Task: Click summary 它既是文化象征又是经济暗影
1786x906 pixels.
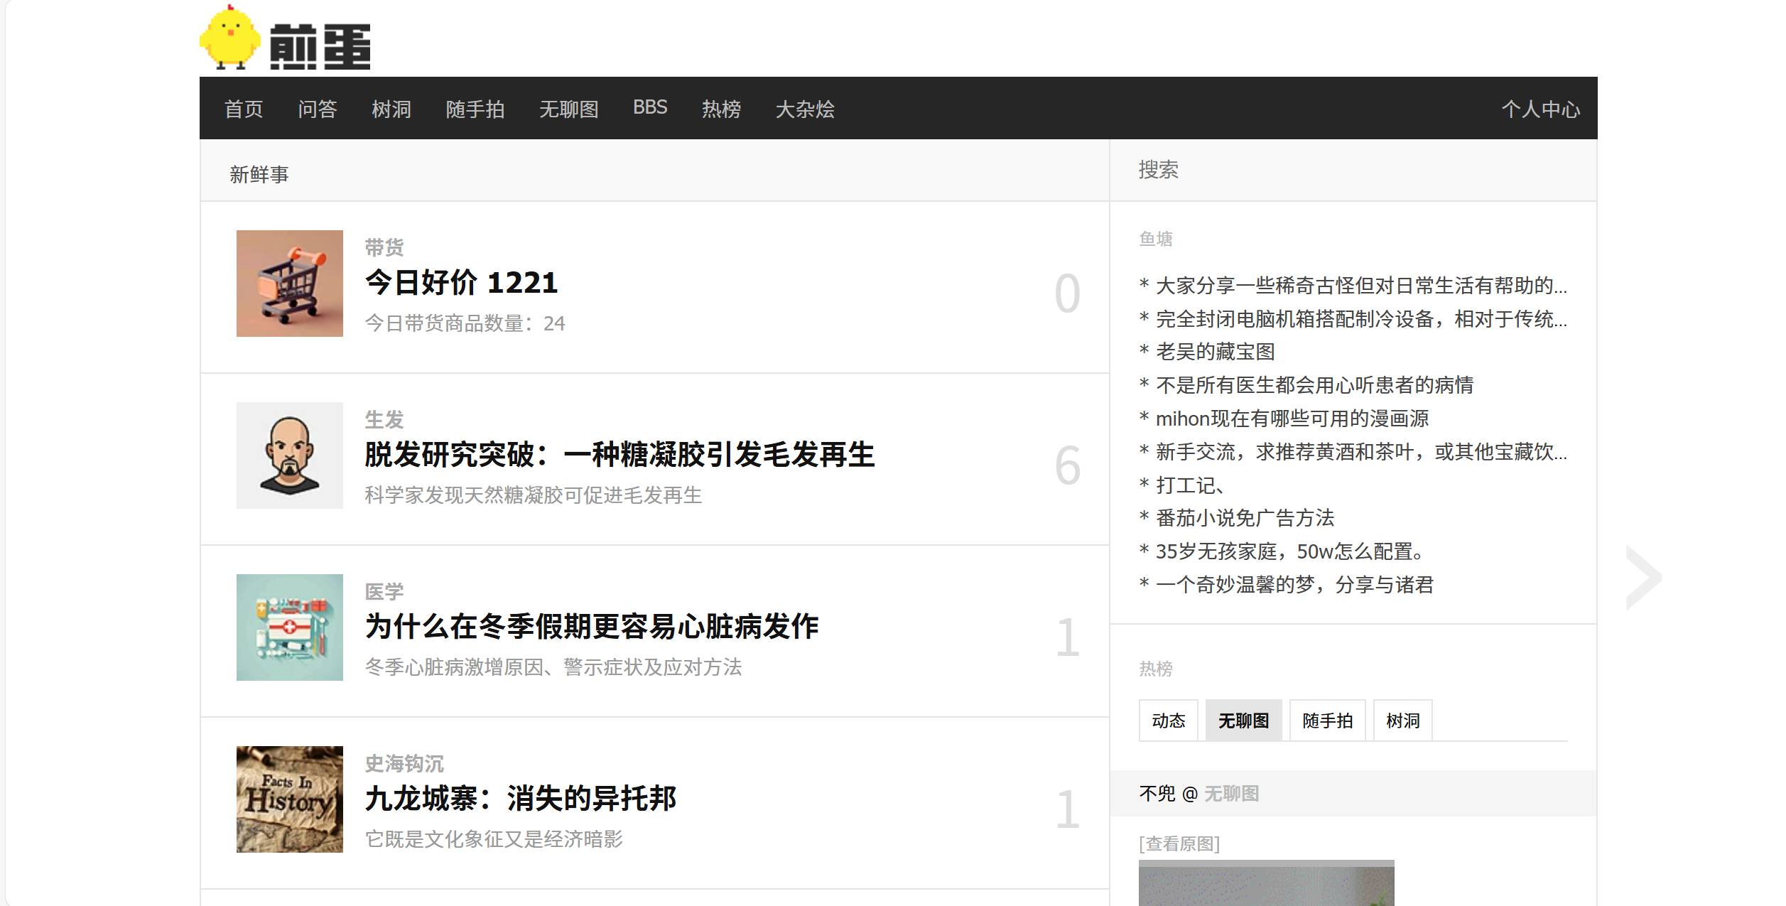Action: [494, 839]
